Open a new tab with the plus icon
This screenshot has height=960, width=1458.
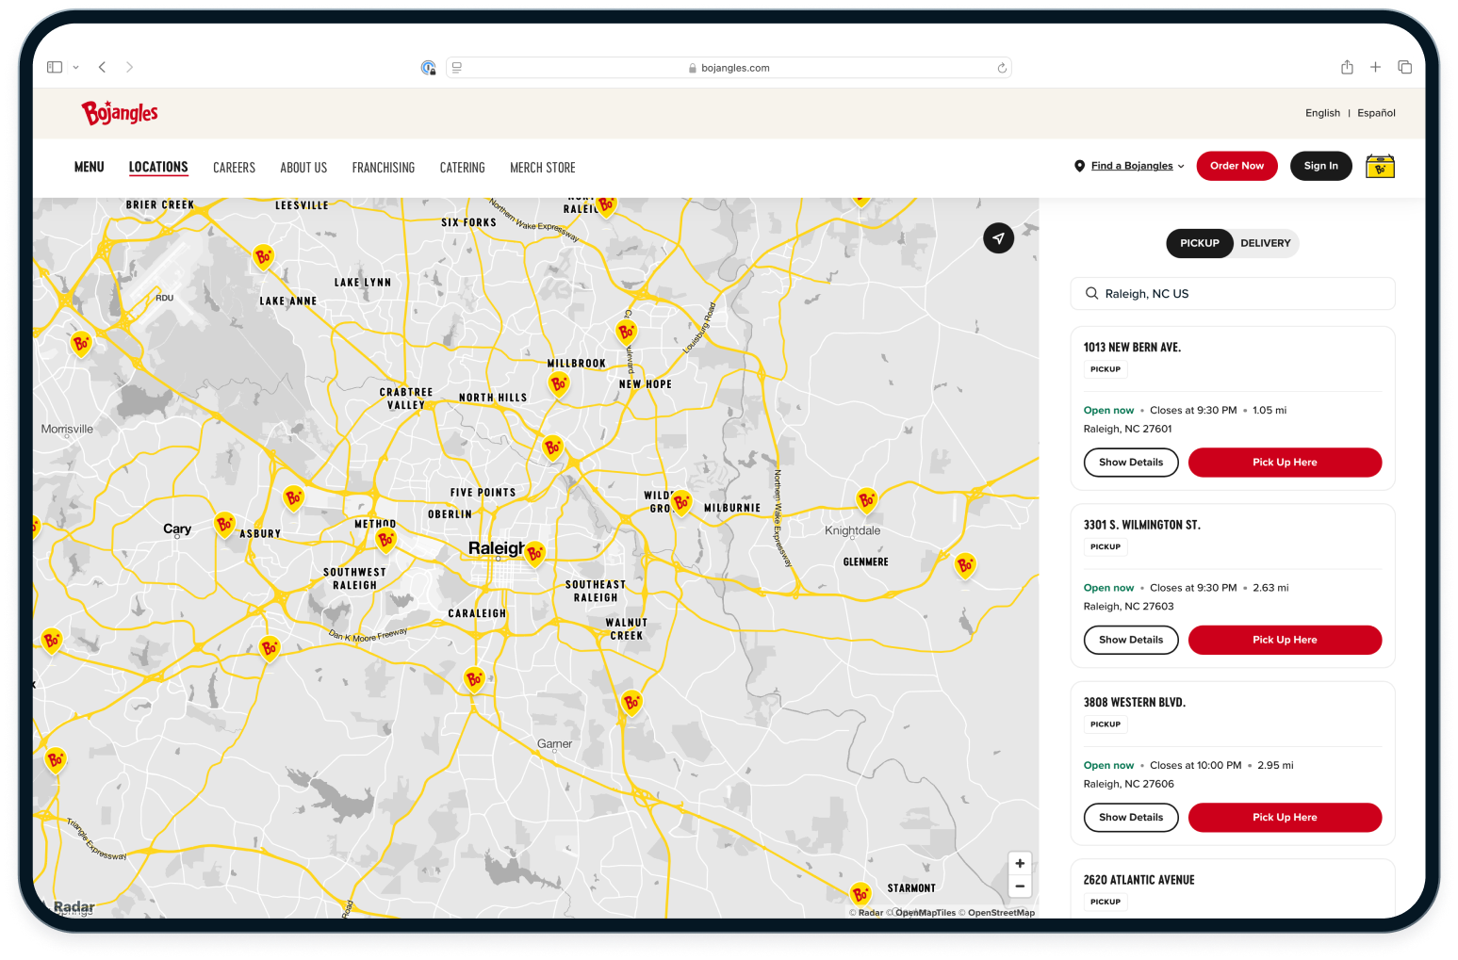click(x=1375, y=67)
